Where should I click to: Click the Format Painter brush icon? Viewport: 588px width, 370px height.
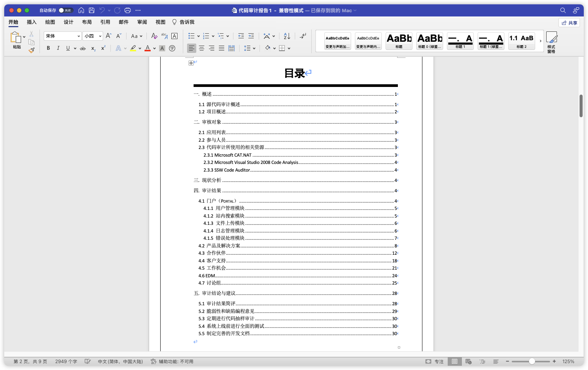31,50
